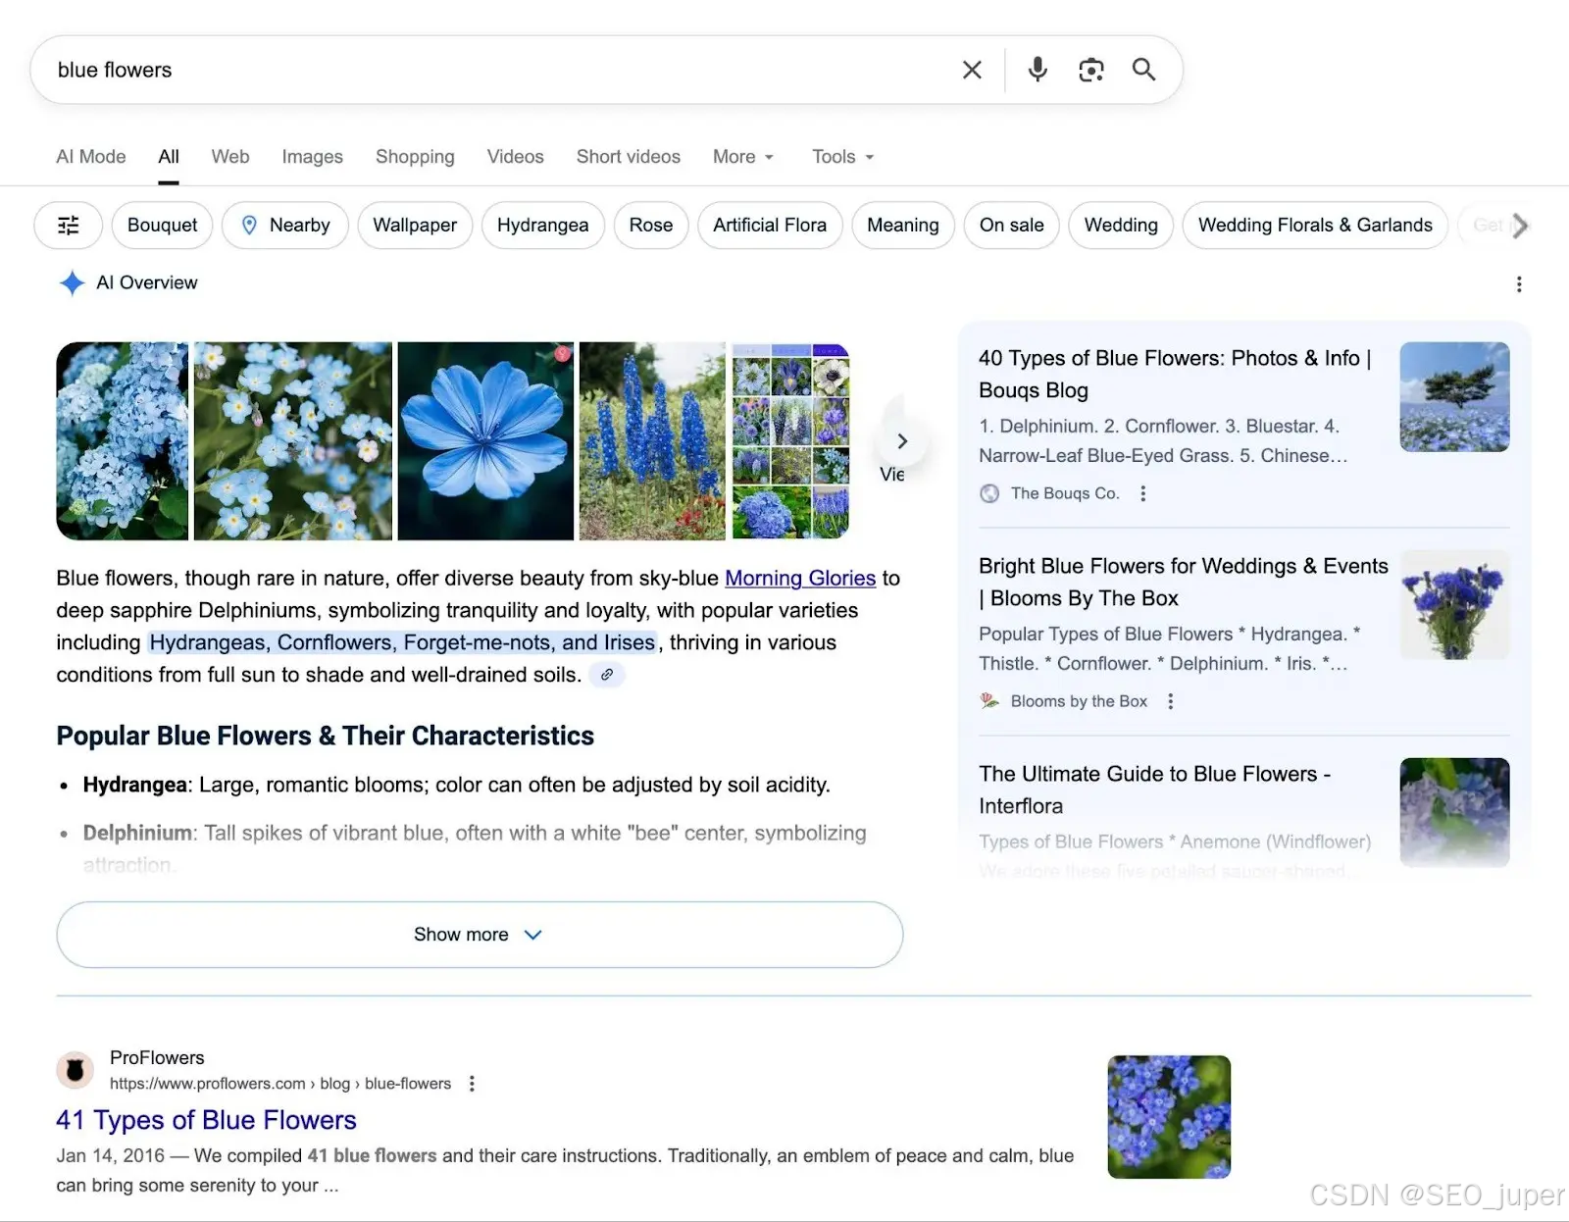
Task: Advance image carousel with the next arrow
Action: 902,441
